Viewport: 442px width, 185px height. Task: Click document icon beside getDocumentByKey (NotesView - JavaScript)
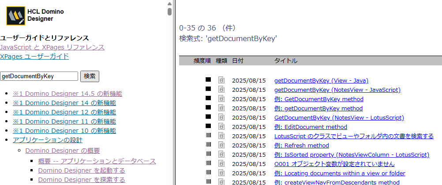221,90
